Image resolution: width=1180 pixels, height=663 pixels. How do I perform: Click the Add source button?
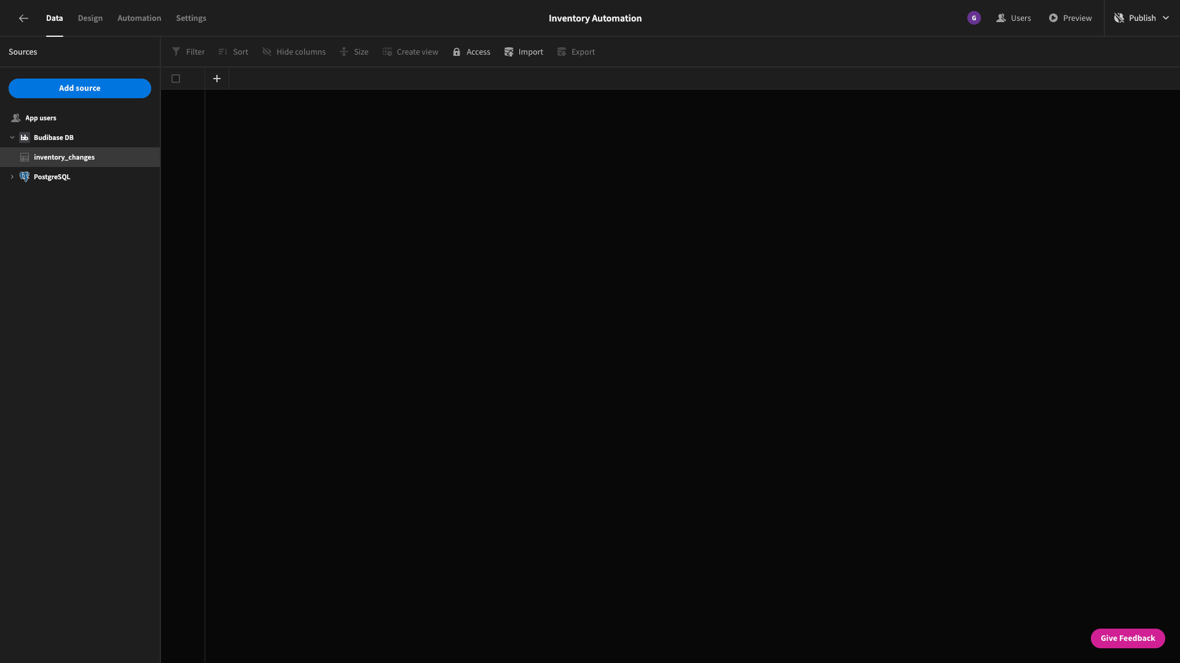tap(80, 88)
